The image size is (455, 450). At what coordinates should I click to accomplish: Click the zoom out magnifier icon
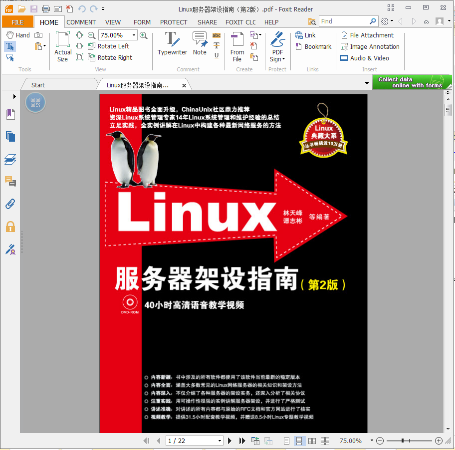(x=91, y=35)
